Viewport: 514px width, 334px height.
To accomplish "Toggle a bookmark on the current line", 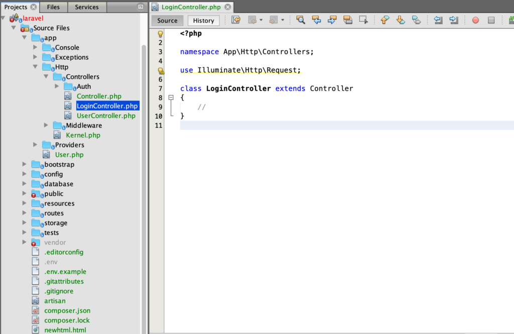I will (416, 20).
